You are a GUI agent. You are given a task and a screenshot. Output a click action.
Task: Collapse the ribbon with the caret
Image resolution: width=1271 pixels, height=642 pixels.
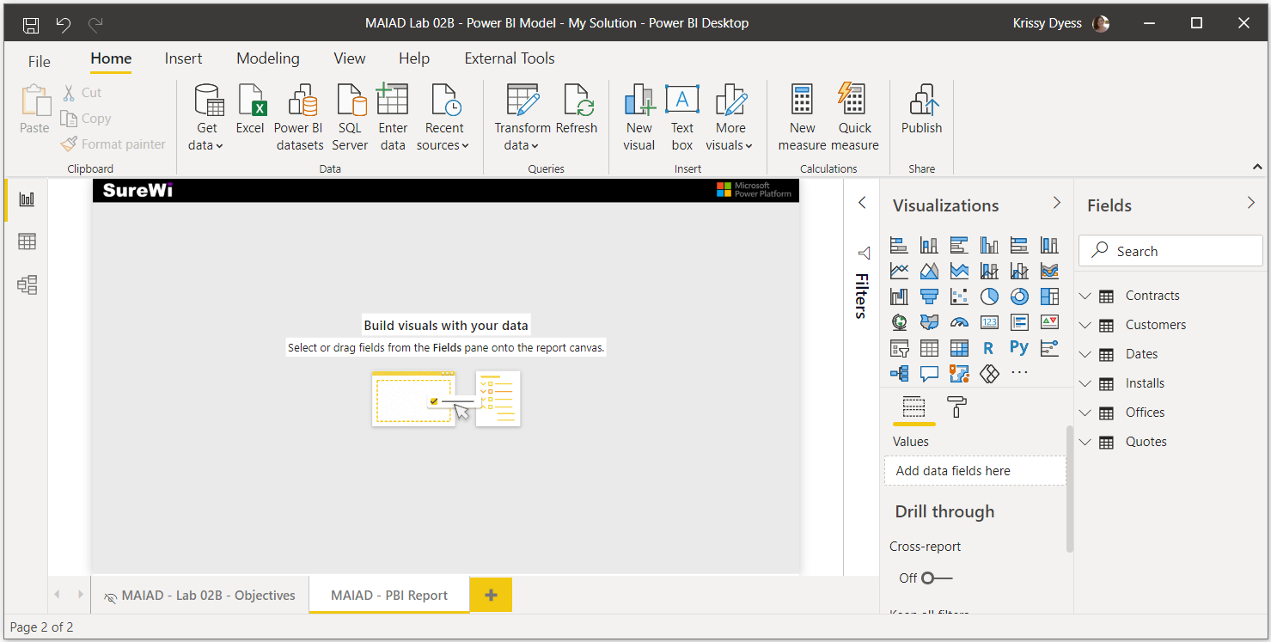tap(1257, 167)
